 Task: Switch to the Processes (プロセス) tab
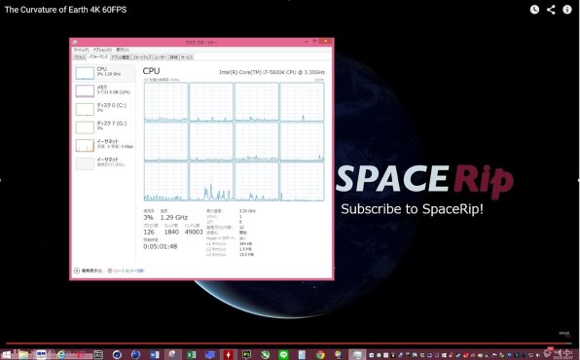pos(80,57)
